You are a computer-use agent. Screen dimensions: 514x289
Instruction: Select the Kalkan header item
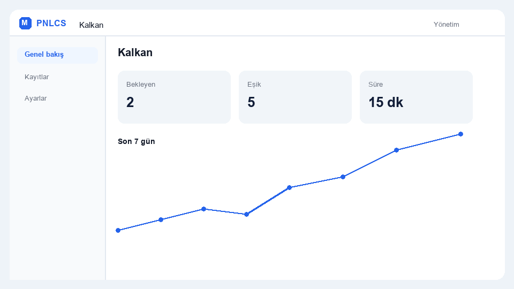pos(91,25)
